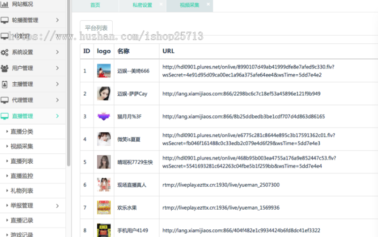Click the logo column header
The height and width of the screenshot is (237, 378).
(x=104, y=51)
